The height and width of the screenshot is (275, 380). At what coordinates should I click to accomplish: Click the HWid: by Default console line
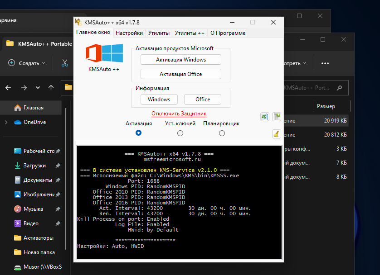[153, 230]
